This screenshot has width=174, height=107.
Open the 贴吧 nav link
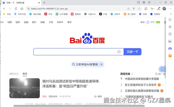click(x=18, y=22)
